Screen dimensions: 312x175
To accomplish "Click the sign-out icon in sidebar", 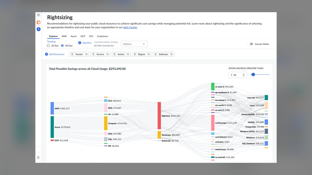I will (x=38, y=157).
